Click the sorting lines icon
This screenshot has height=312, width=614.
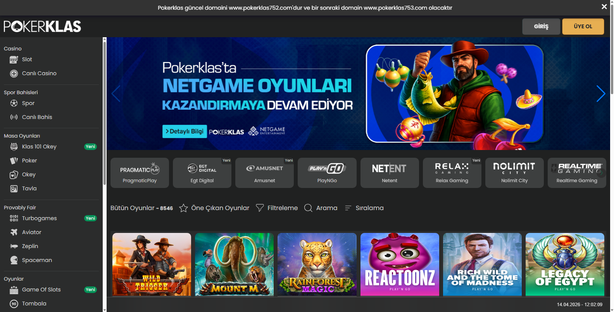[348, 208]
